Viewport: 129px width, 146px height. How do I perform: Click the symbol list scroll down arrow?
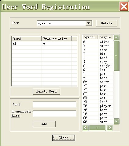[x=116, y=121]
